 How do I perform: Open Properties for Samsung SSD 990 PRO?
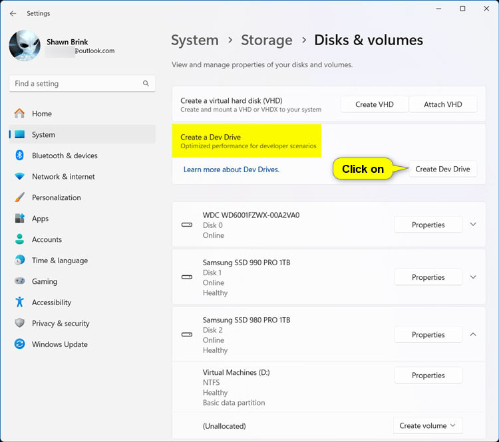tap(428, 277)
